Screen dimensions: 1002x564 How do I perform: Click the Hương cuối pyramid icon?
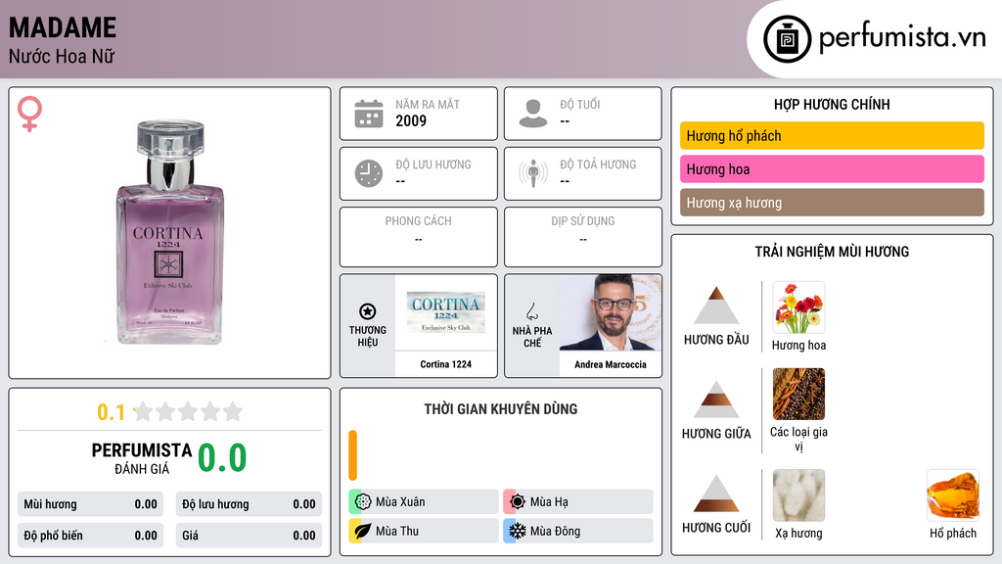716,493
